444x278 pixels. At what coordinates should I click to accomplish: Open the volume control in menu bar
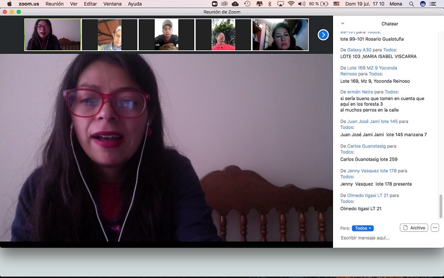[301, 4]
